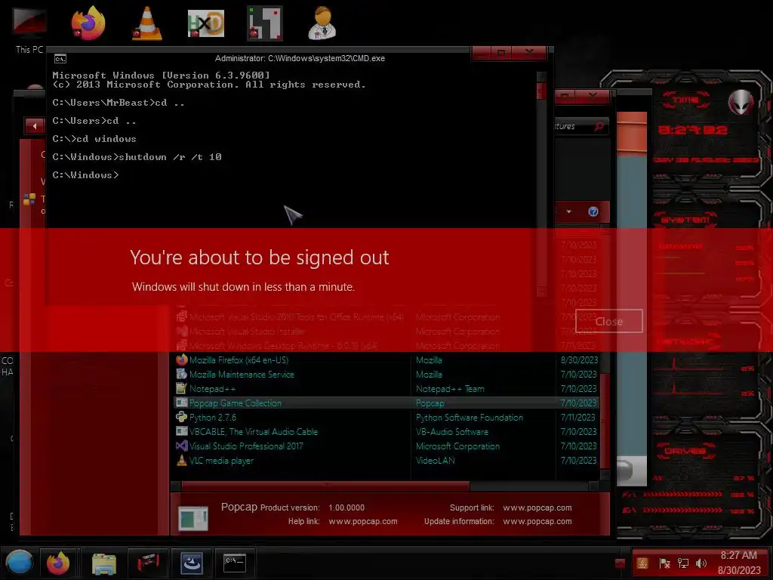Screen dimensions: 773x580
Task: Click the VB-Audio Software publisher cell
Action: [x=452, y=431]
